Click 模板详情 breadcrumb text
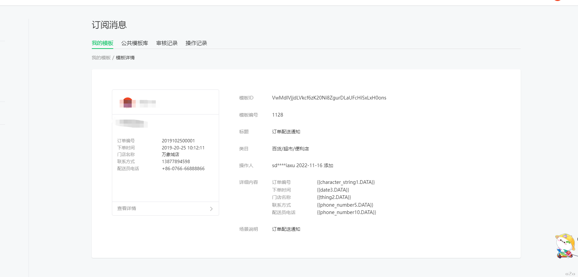 pyautogui.click(x=125, y=58)
